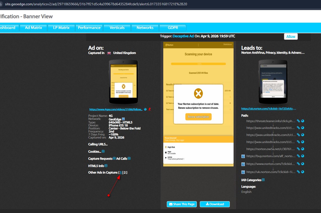Click the globe icon beside buy.norton.com URL
The width and height of the screenshot is (321, 213).
303,156
